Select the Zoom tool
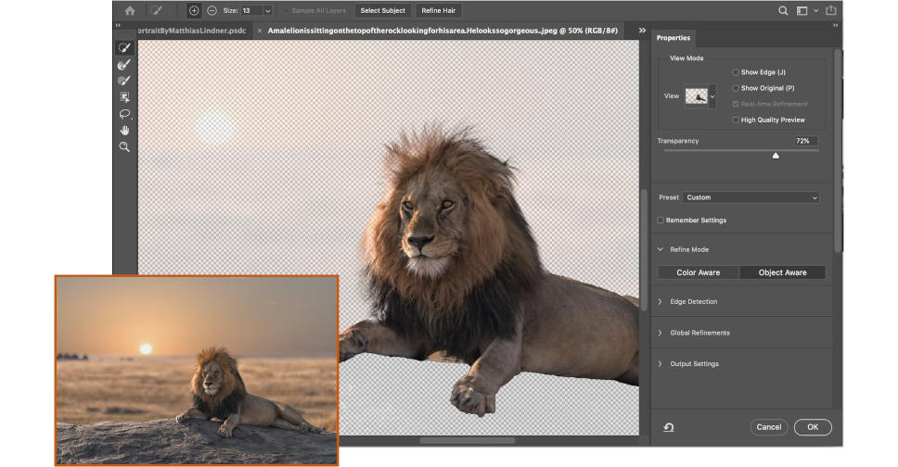 click(123, 147)
